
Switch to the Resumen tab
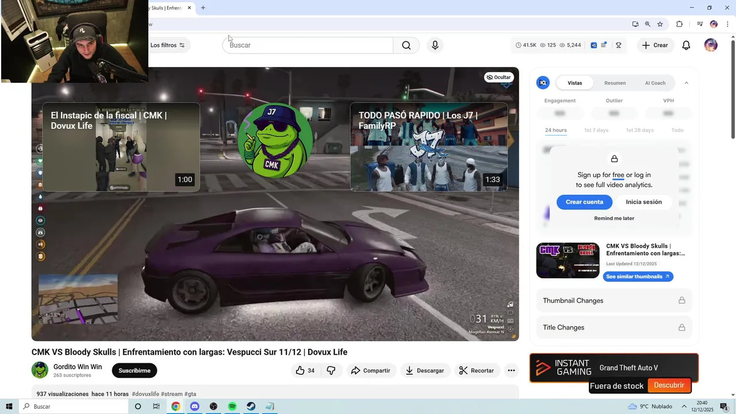tap(615, 83)
